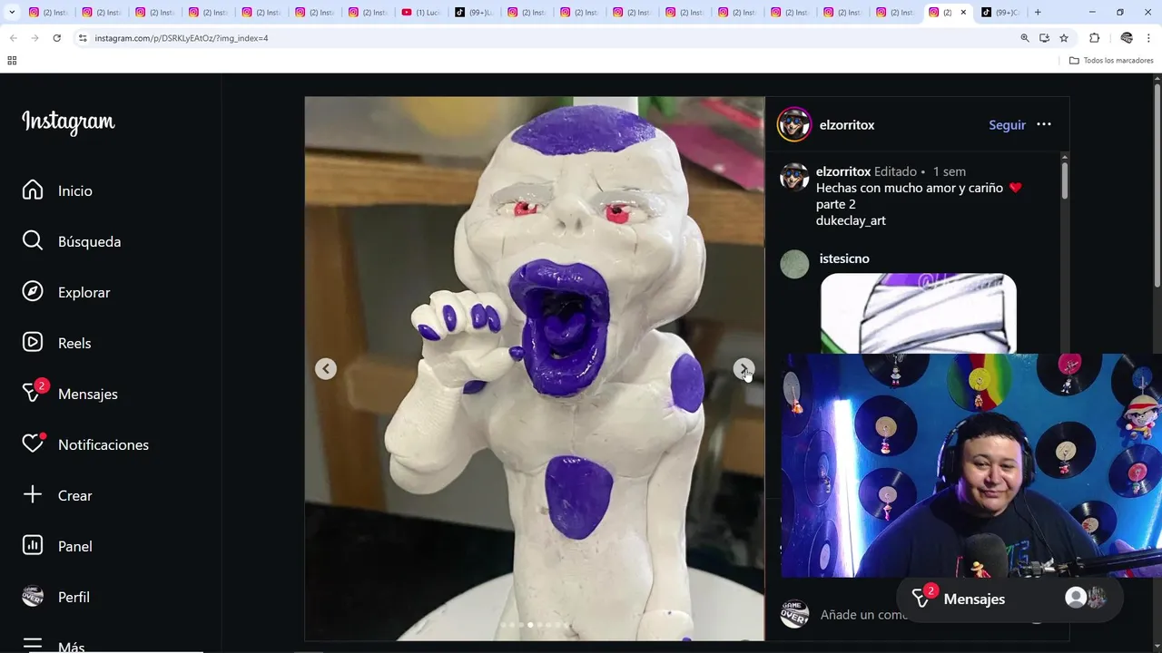The height and width of the screenshot is (653, 1162).
Task: Open commenter istesicno profile link
Action: [x=844, y=258]
